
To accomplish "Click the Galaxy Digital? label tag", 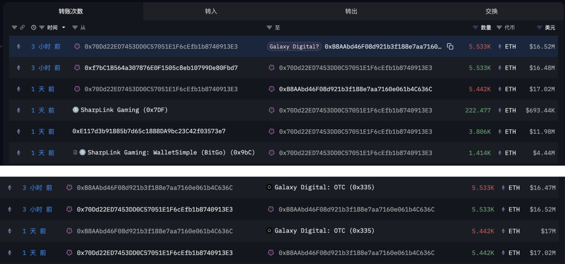I will click(x=295, y=47).
